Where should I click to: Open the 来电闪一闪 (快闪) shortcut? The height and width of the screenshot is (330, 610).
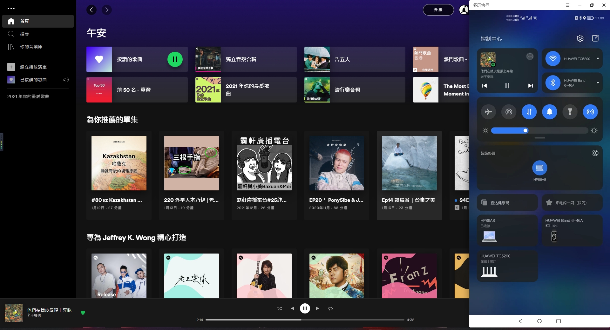pos(572,202)
